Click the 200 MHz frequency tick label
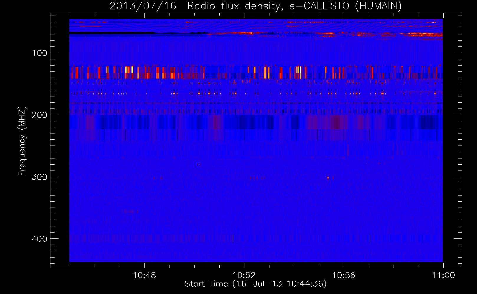The image size is (477, 294). pos(40,115)
